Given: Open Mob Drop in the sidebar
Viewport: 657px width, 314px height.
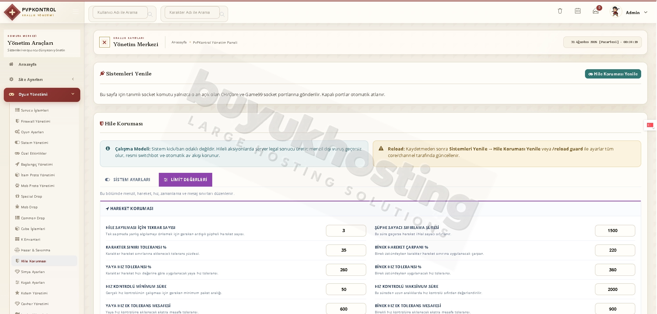Looking at the screenshot, I should pos(44,207).
